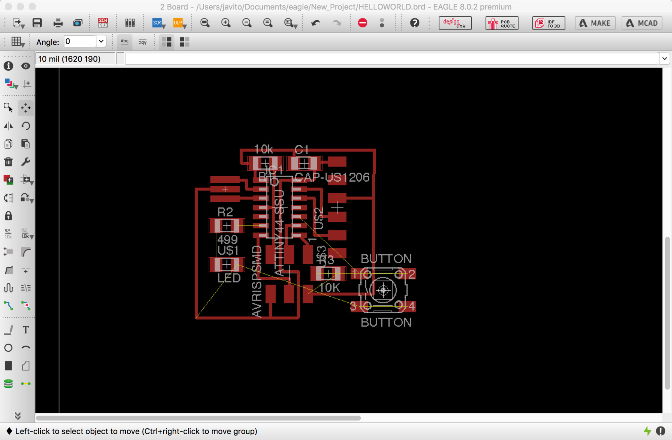Viewport: 672px width, 440px height.
Task: Select the Mirror tool
Action: (x=8, y=126)
